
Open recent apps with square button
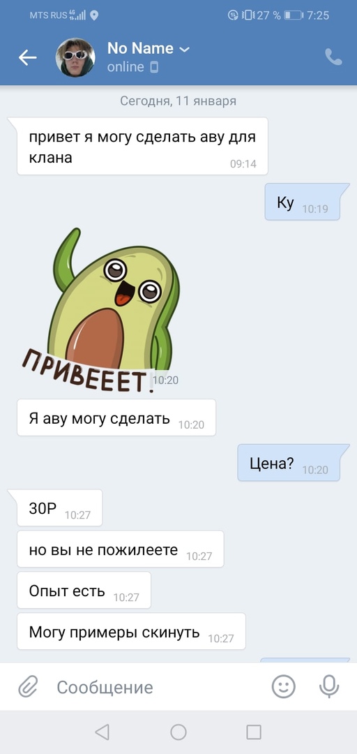tap(254, 732)
